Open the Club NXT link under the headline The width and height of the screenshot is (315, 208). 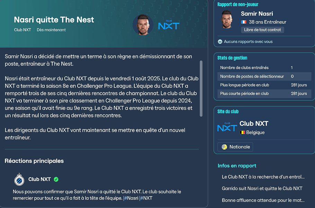tap(22, 30)
